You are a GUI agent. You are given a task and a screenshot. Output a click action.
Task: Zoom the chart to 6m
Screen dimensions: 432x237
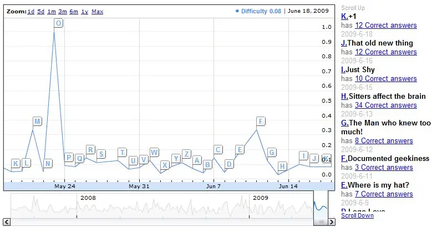[x=74, y=12]
